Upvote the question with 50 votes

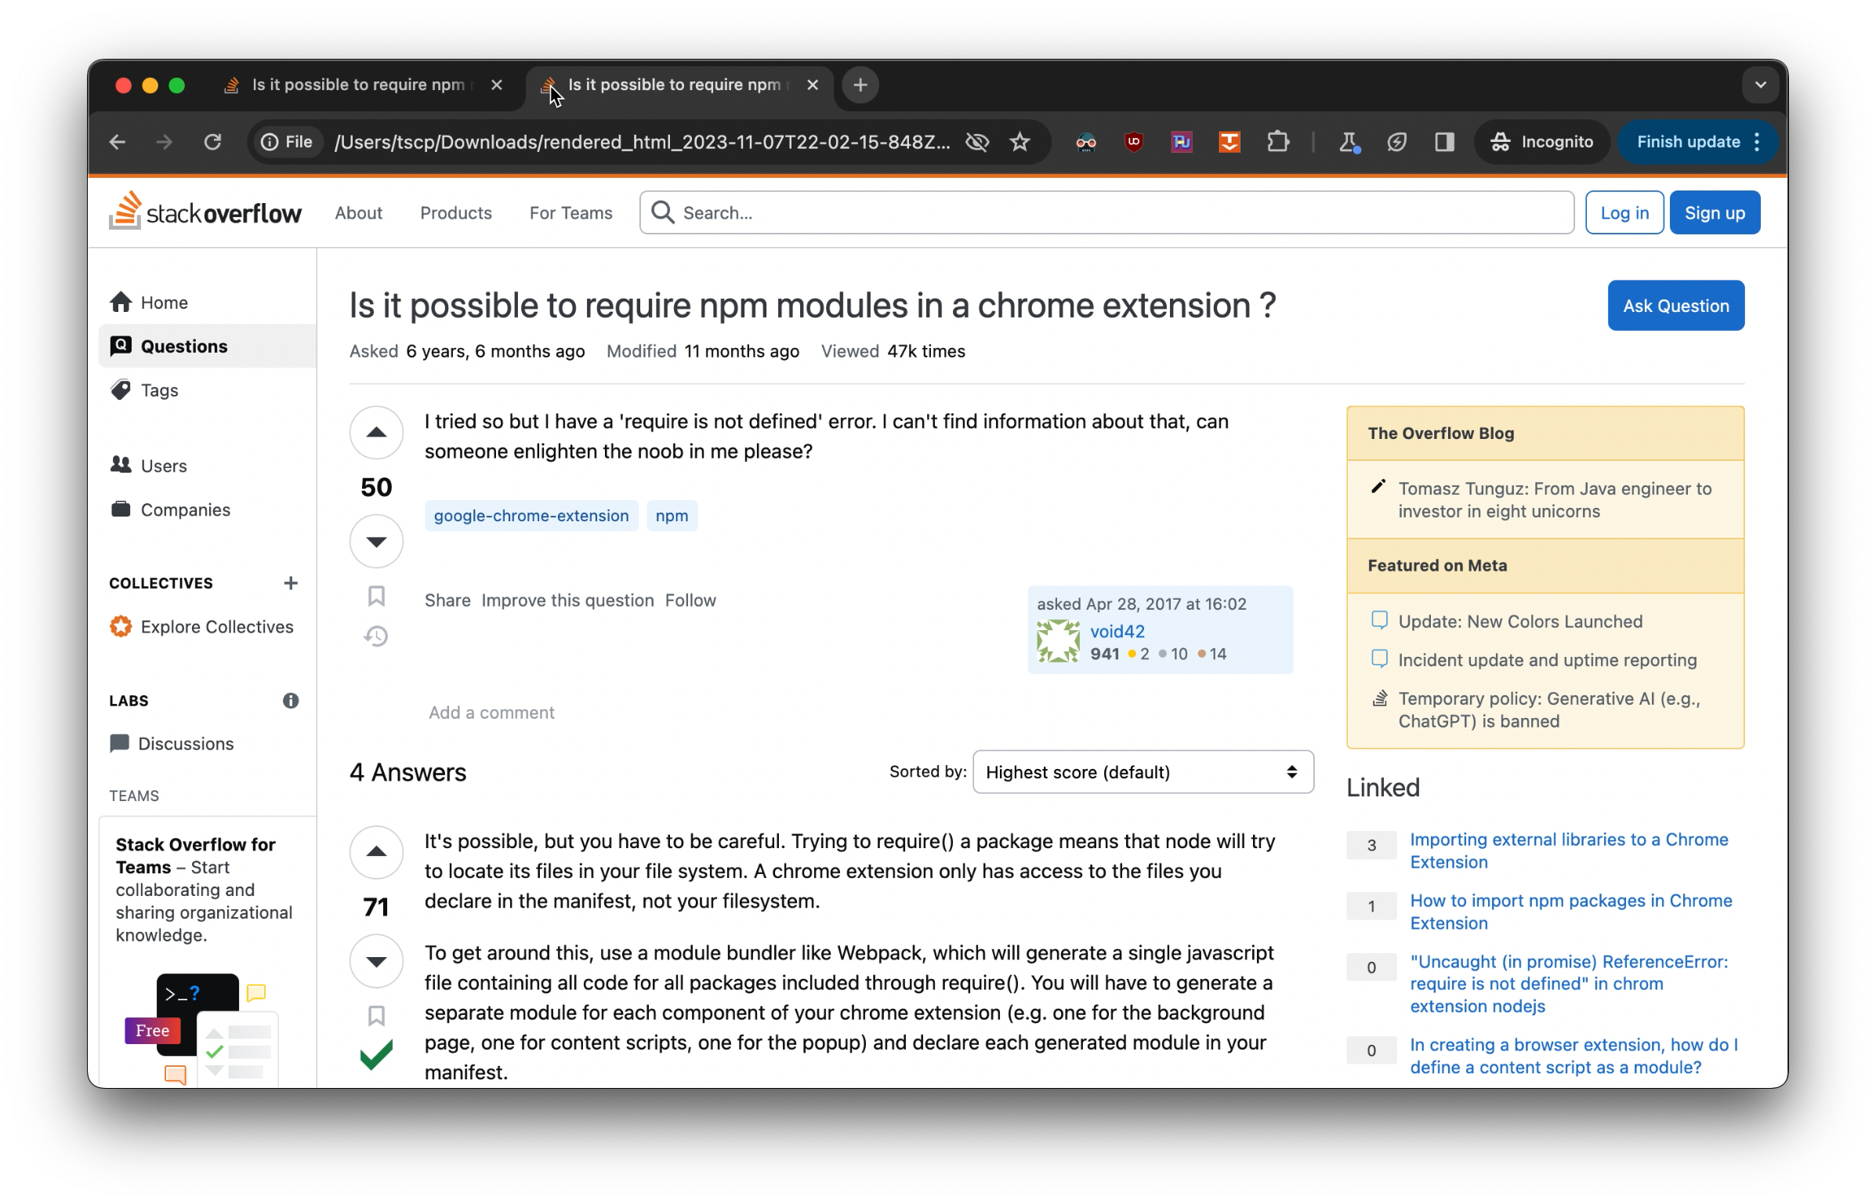[376, 433]
